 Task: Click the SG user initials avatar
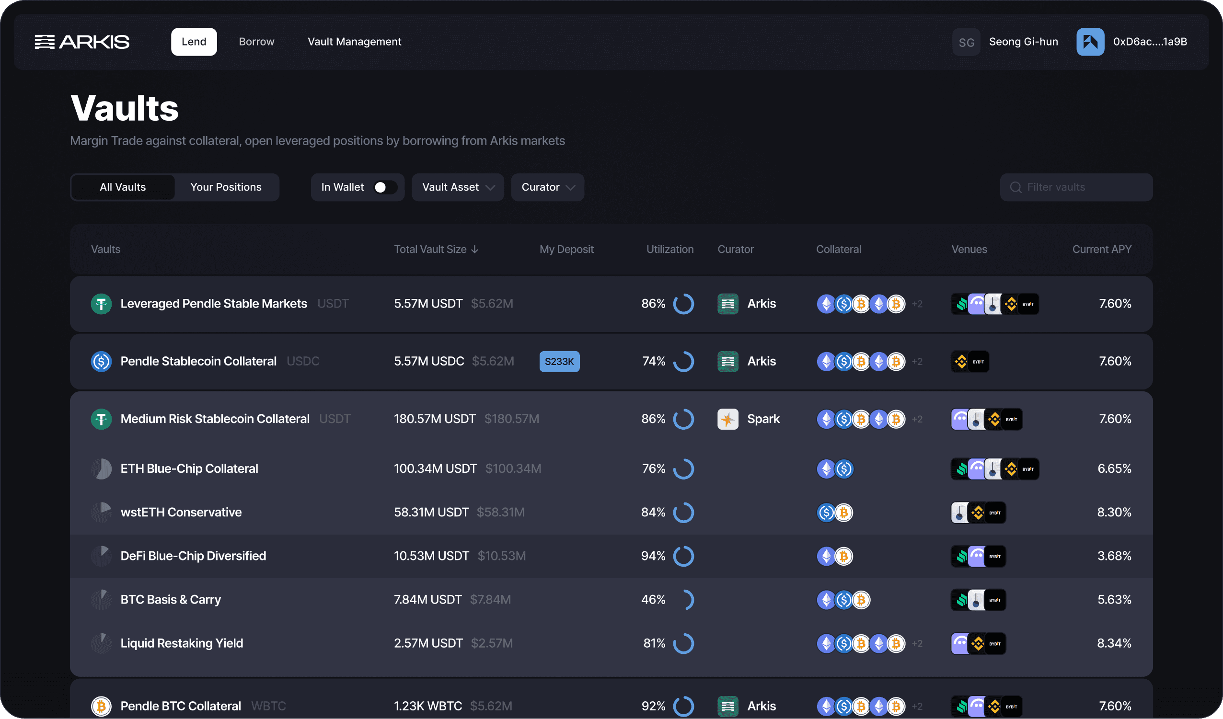click(x=966, y=42)
